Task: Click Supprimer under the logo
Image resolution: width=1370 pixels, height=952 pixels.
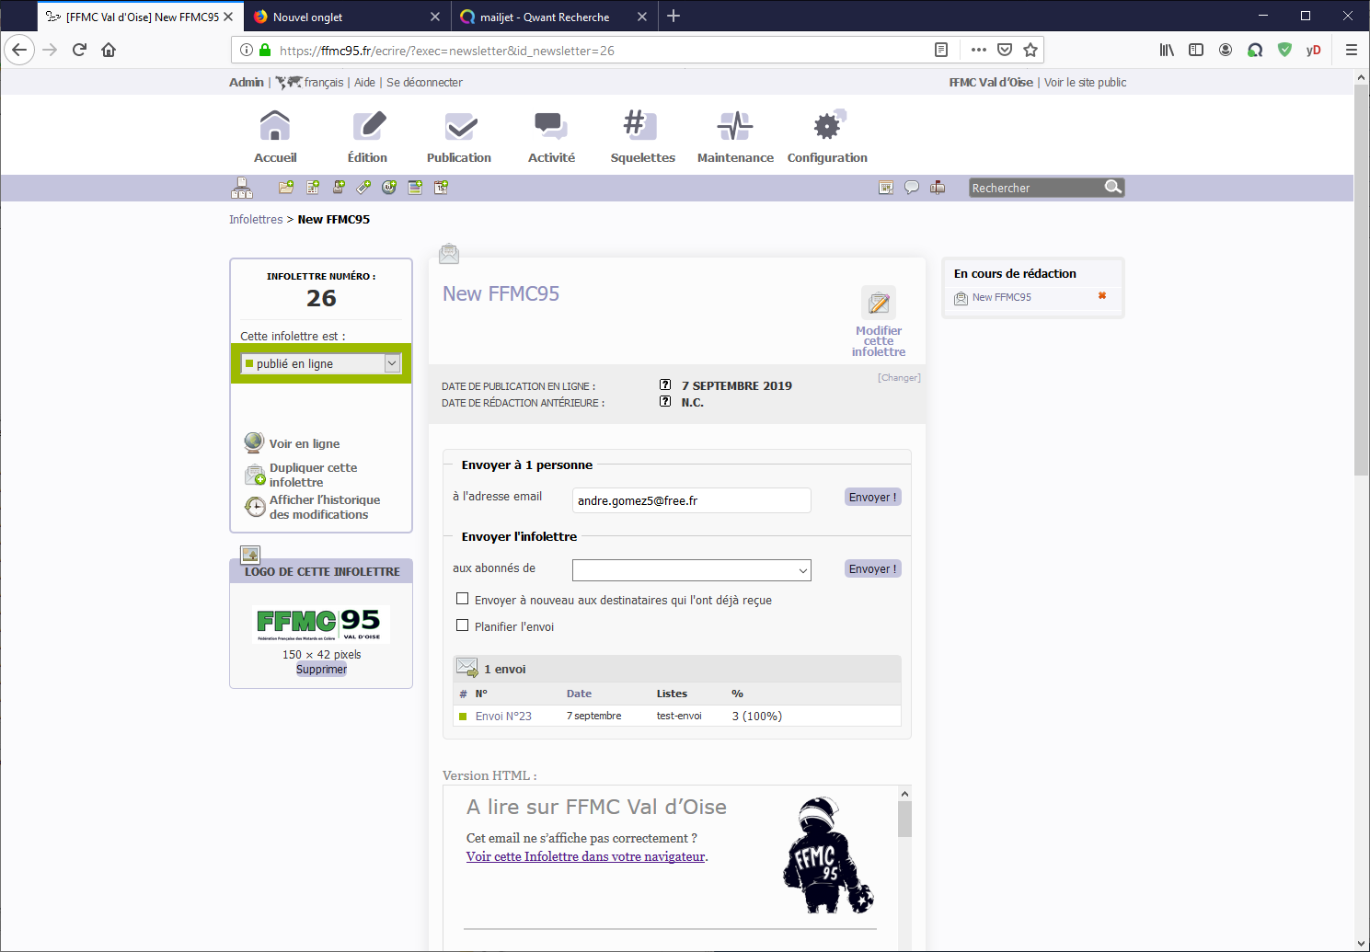Action: coord(321,669)
